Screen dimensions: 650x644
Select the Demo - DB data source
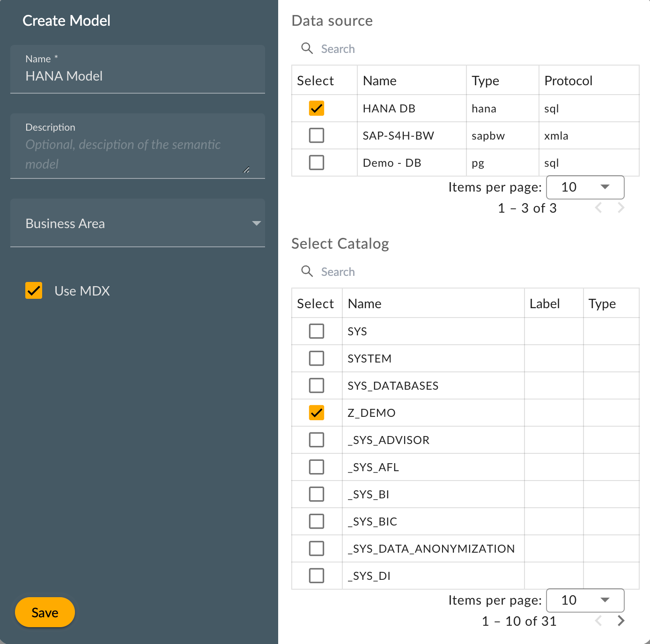pos(317,163)
